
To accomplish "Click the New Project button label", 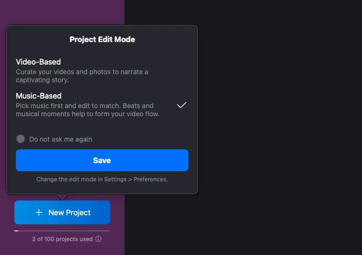I will (70, 212).
